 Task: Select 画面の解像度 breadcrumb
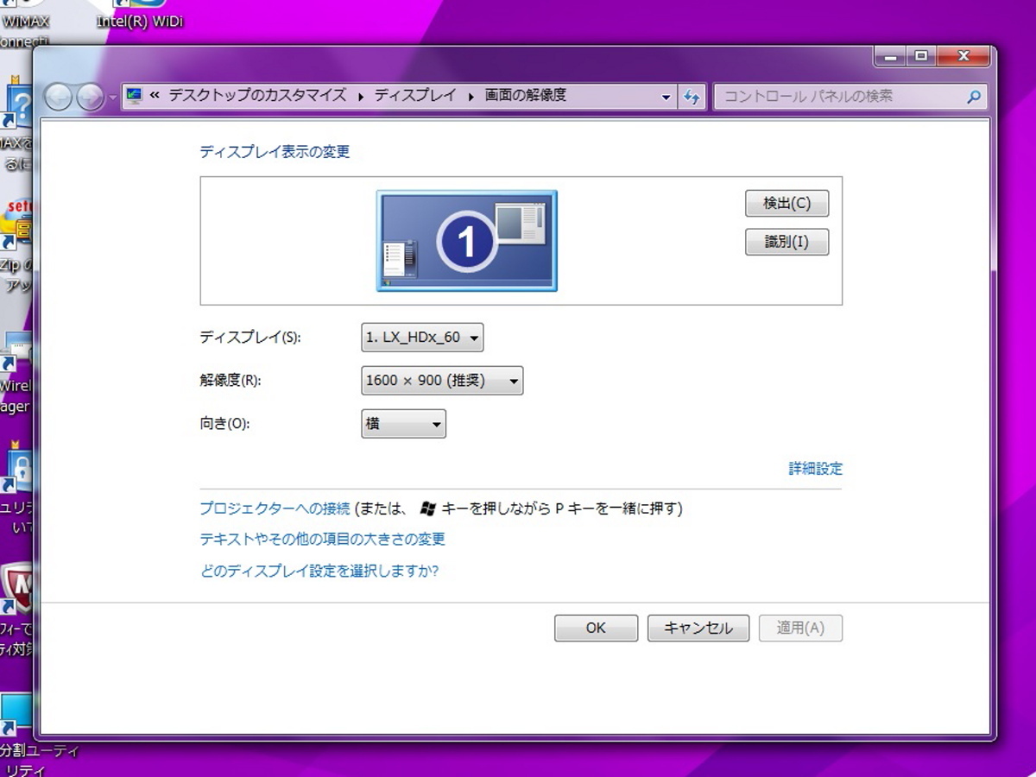click(x=526, y=96)
